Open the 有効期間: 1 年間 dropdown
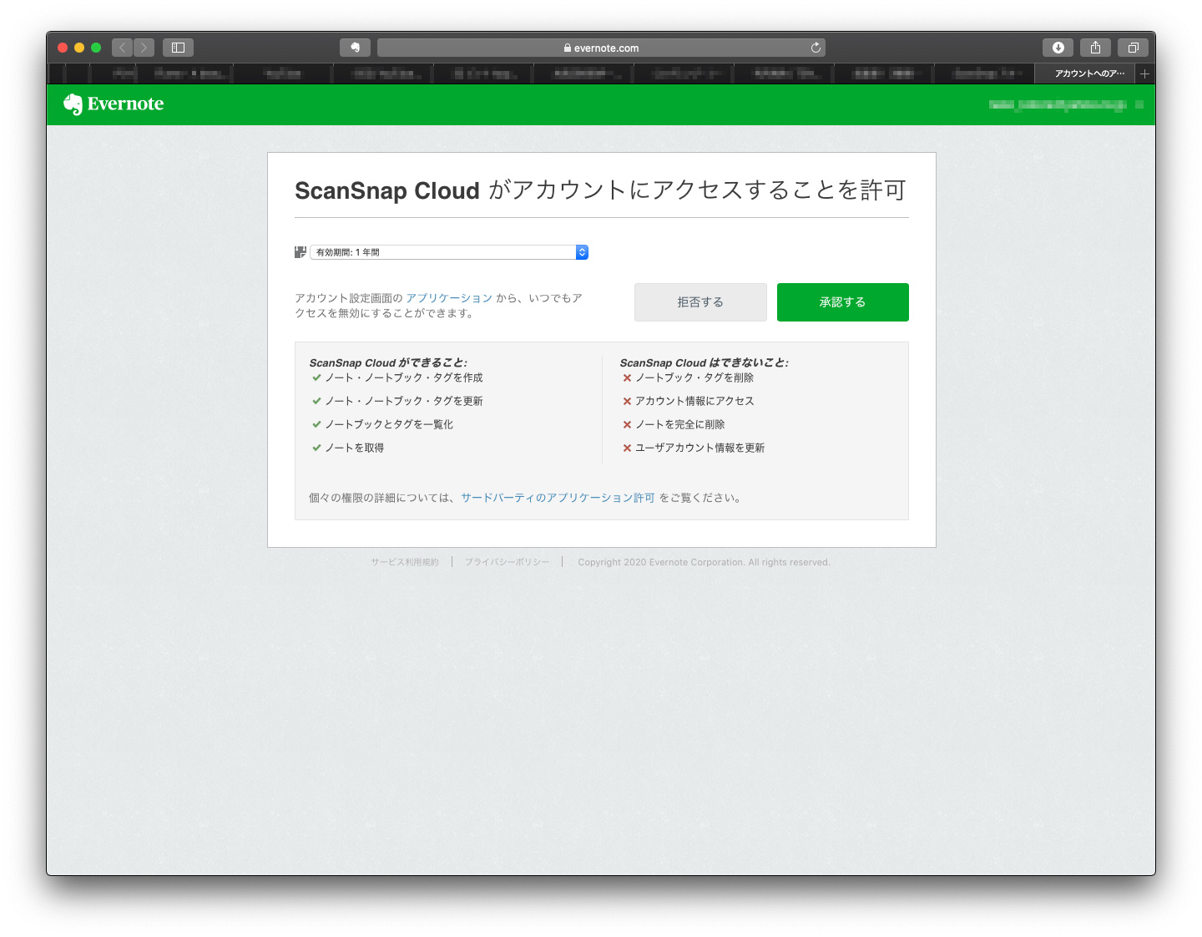Screen dimensions: 1202x937 tap(449, 252)
